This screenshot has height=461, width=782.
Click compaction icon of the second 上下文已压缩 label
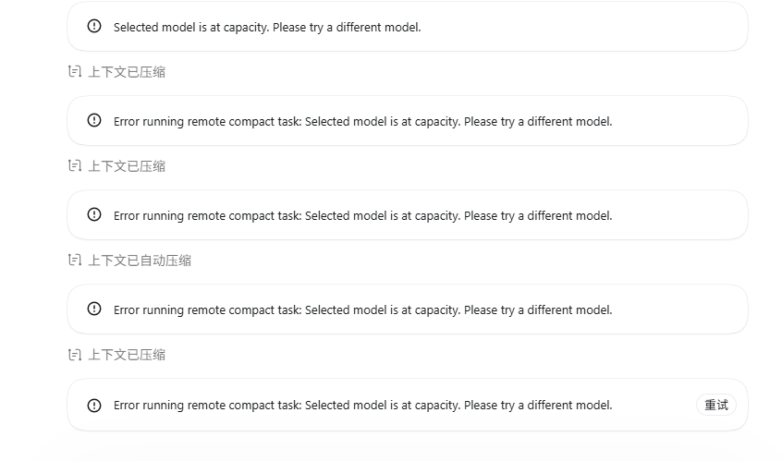point(75,165)
